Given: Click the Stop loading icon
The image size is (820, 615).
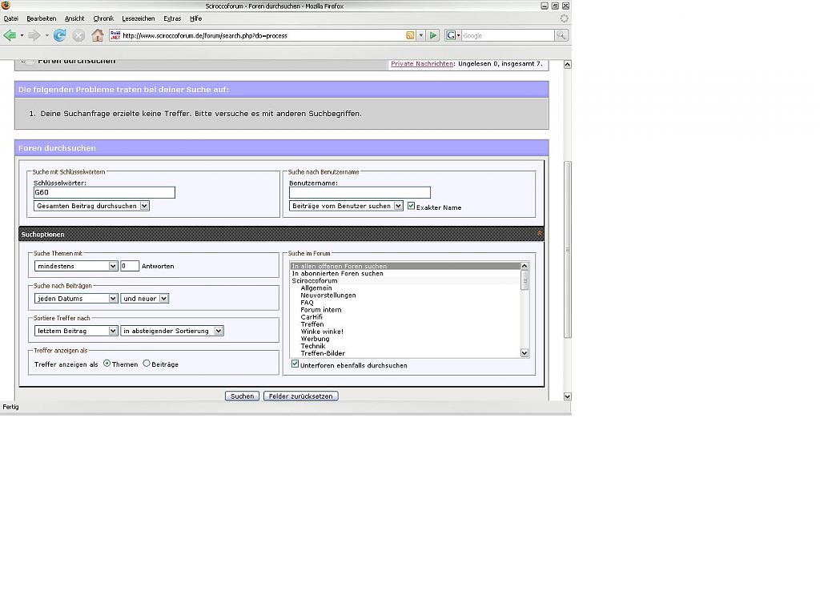Looking at the screenshot, I should (x=78, y=35).
